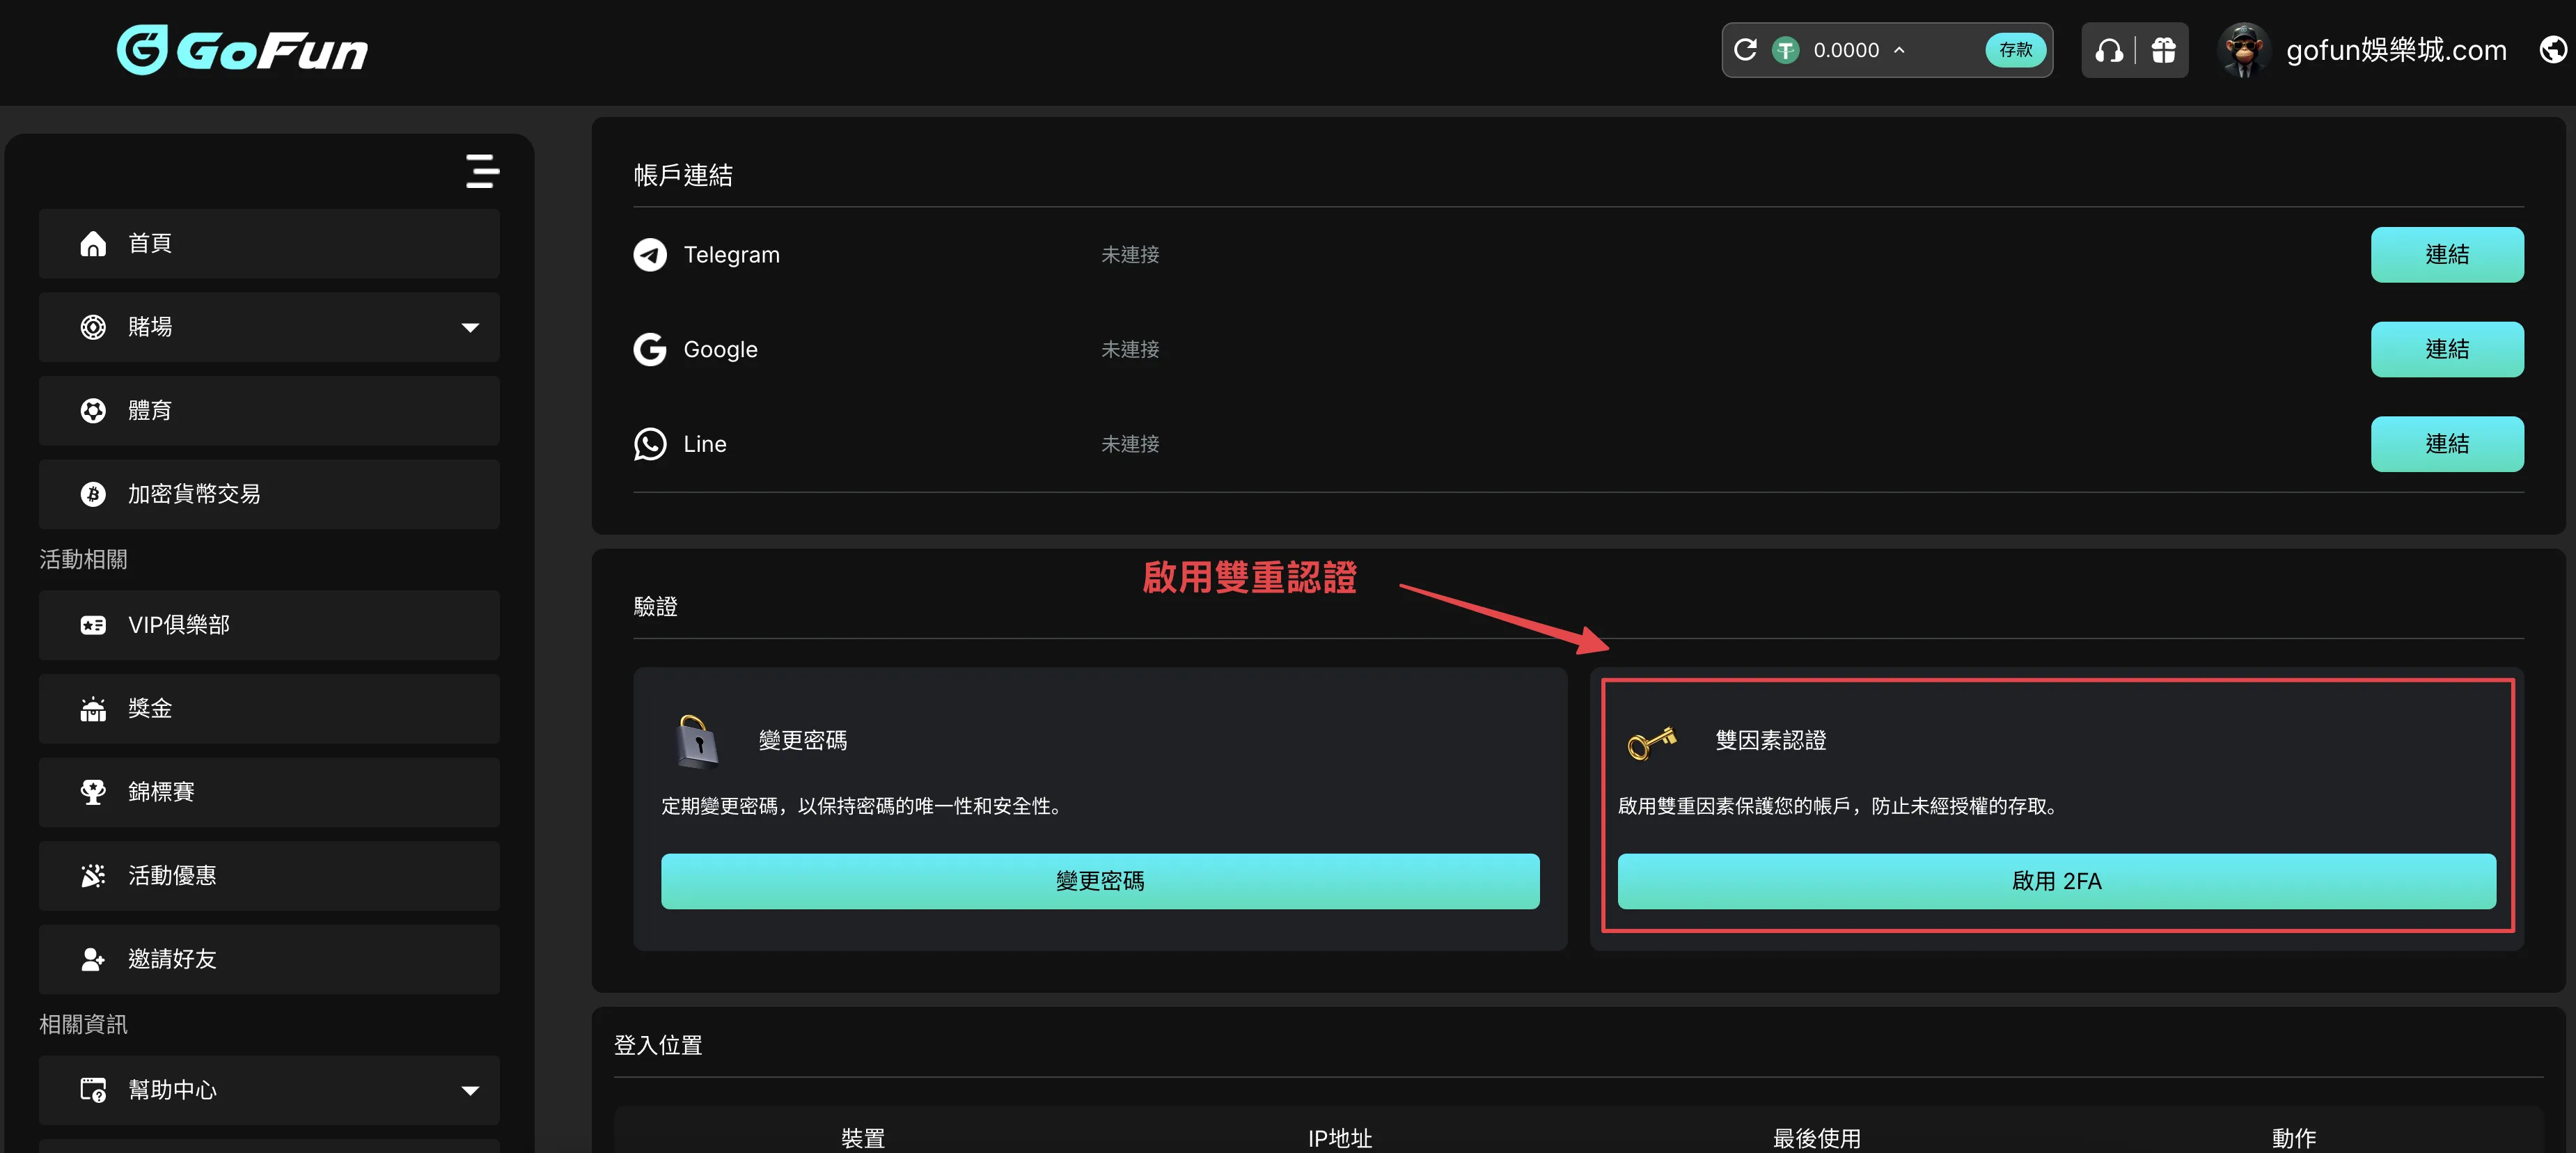Screen dimensions: 2576x1153
Task: Click the USDT coin icon in balance bar
Action: (x=1786, y=50)
